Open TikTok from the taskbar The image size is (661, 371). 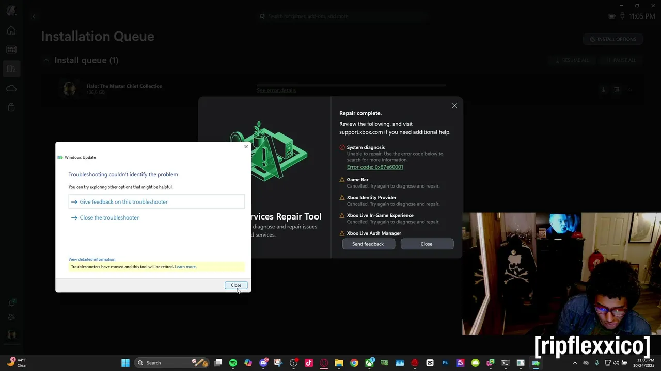pyautogui.click(x=309, y=363)
